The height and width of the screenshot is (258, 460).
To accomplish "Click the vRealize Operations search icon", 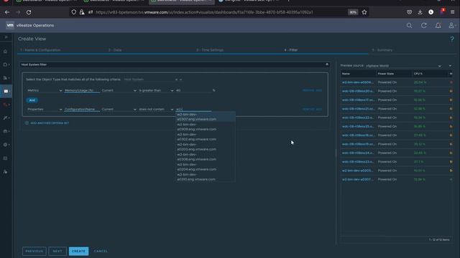I will click(x=409, y=26).
